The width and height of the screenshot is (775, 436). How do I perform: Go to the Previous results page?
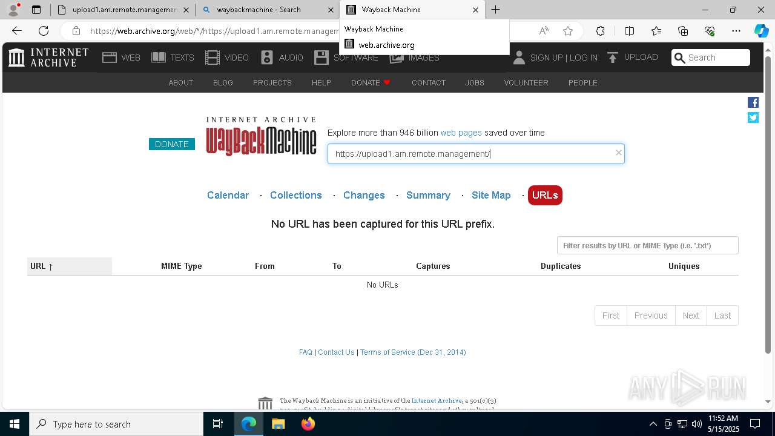tap(651, 315)
